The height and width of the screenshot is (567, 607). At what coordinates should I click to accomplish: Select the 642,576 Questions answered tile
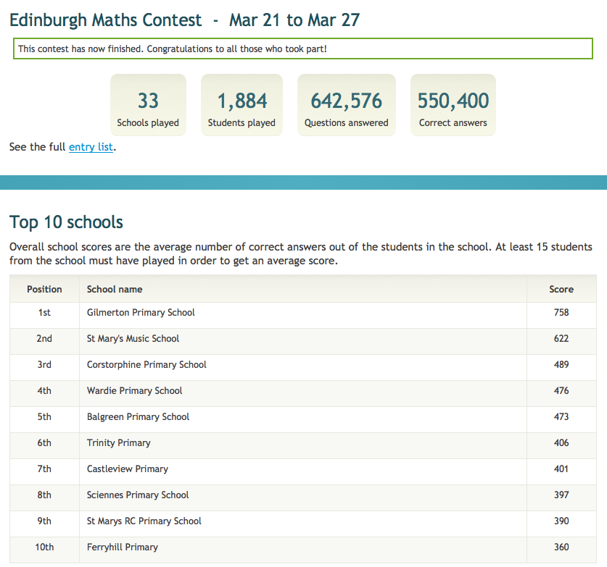[346, 105]
